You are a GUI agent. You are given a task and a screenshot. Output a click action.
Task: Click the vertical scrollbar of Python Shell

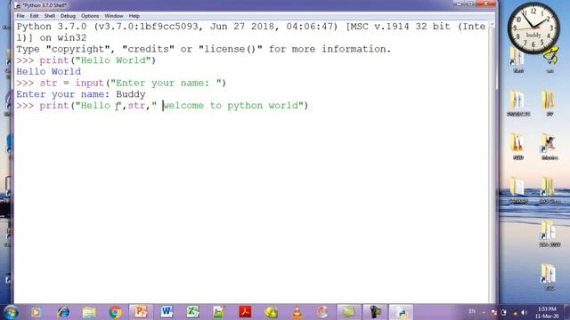[x=493, y=162]
